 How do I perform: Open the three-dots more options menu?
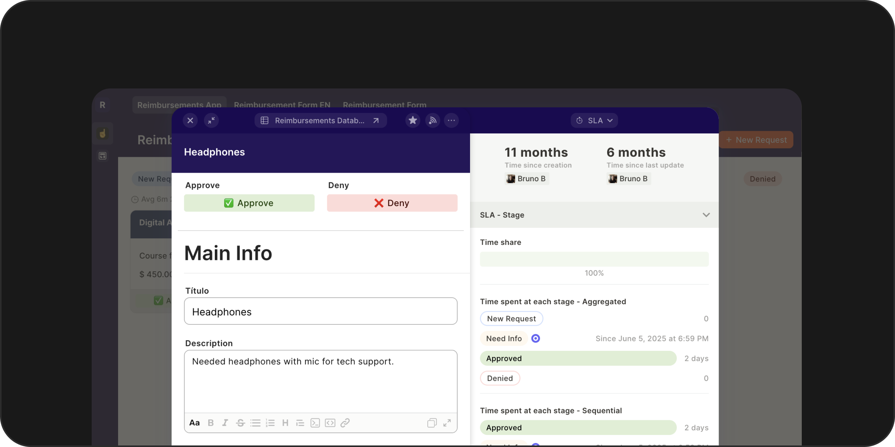pyautogui.click(x=451, y=120)
